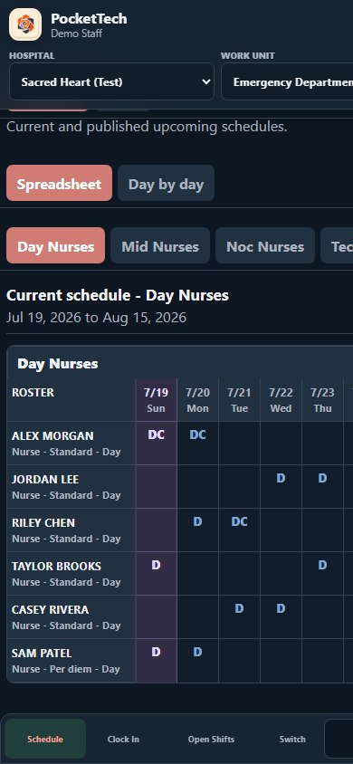
Task: Click Casey Rivera's D shift on 7/21
Action: [239, 608]
